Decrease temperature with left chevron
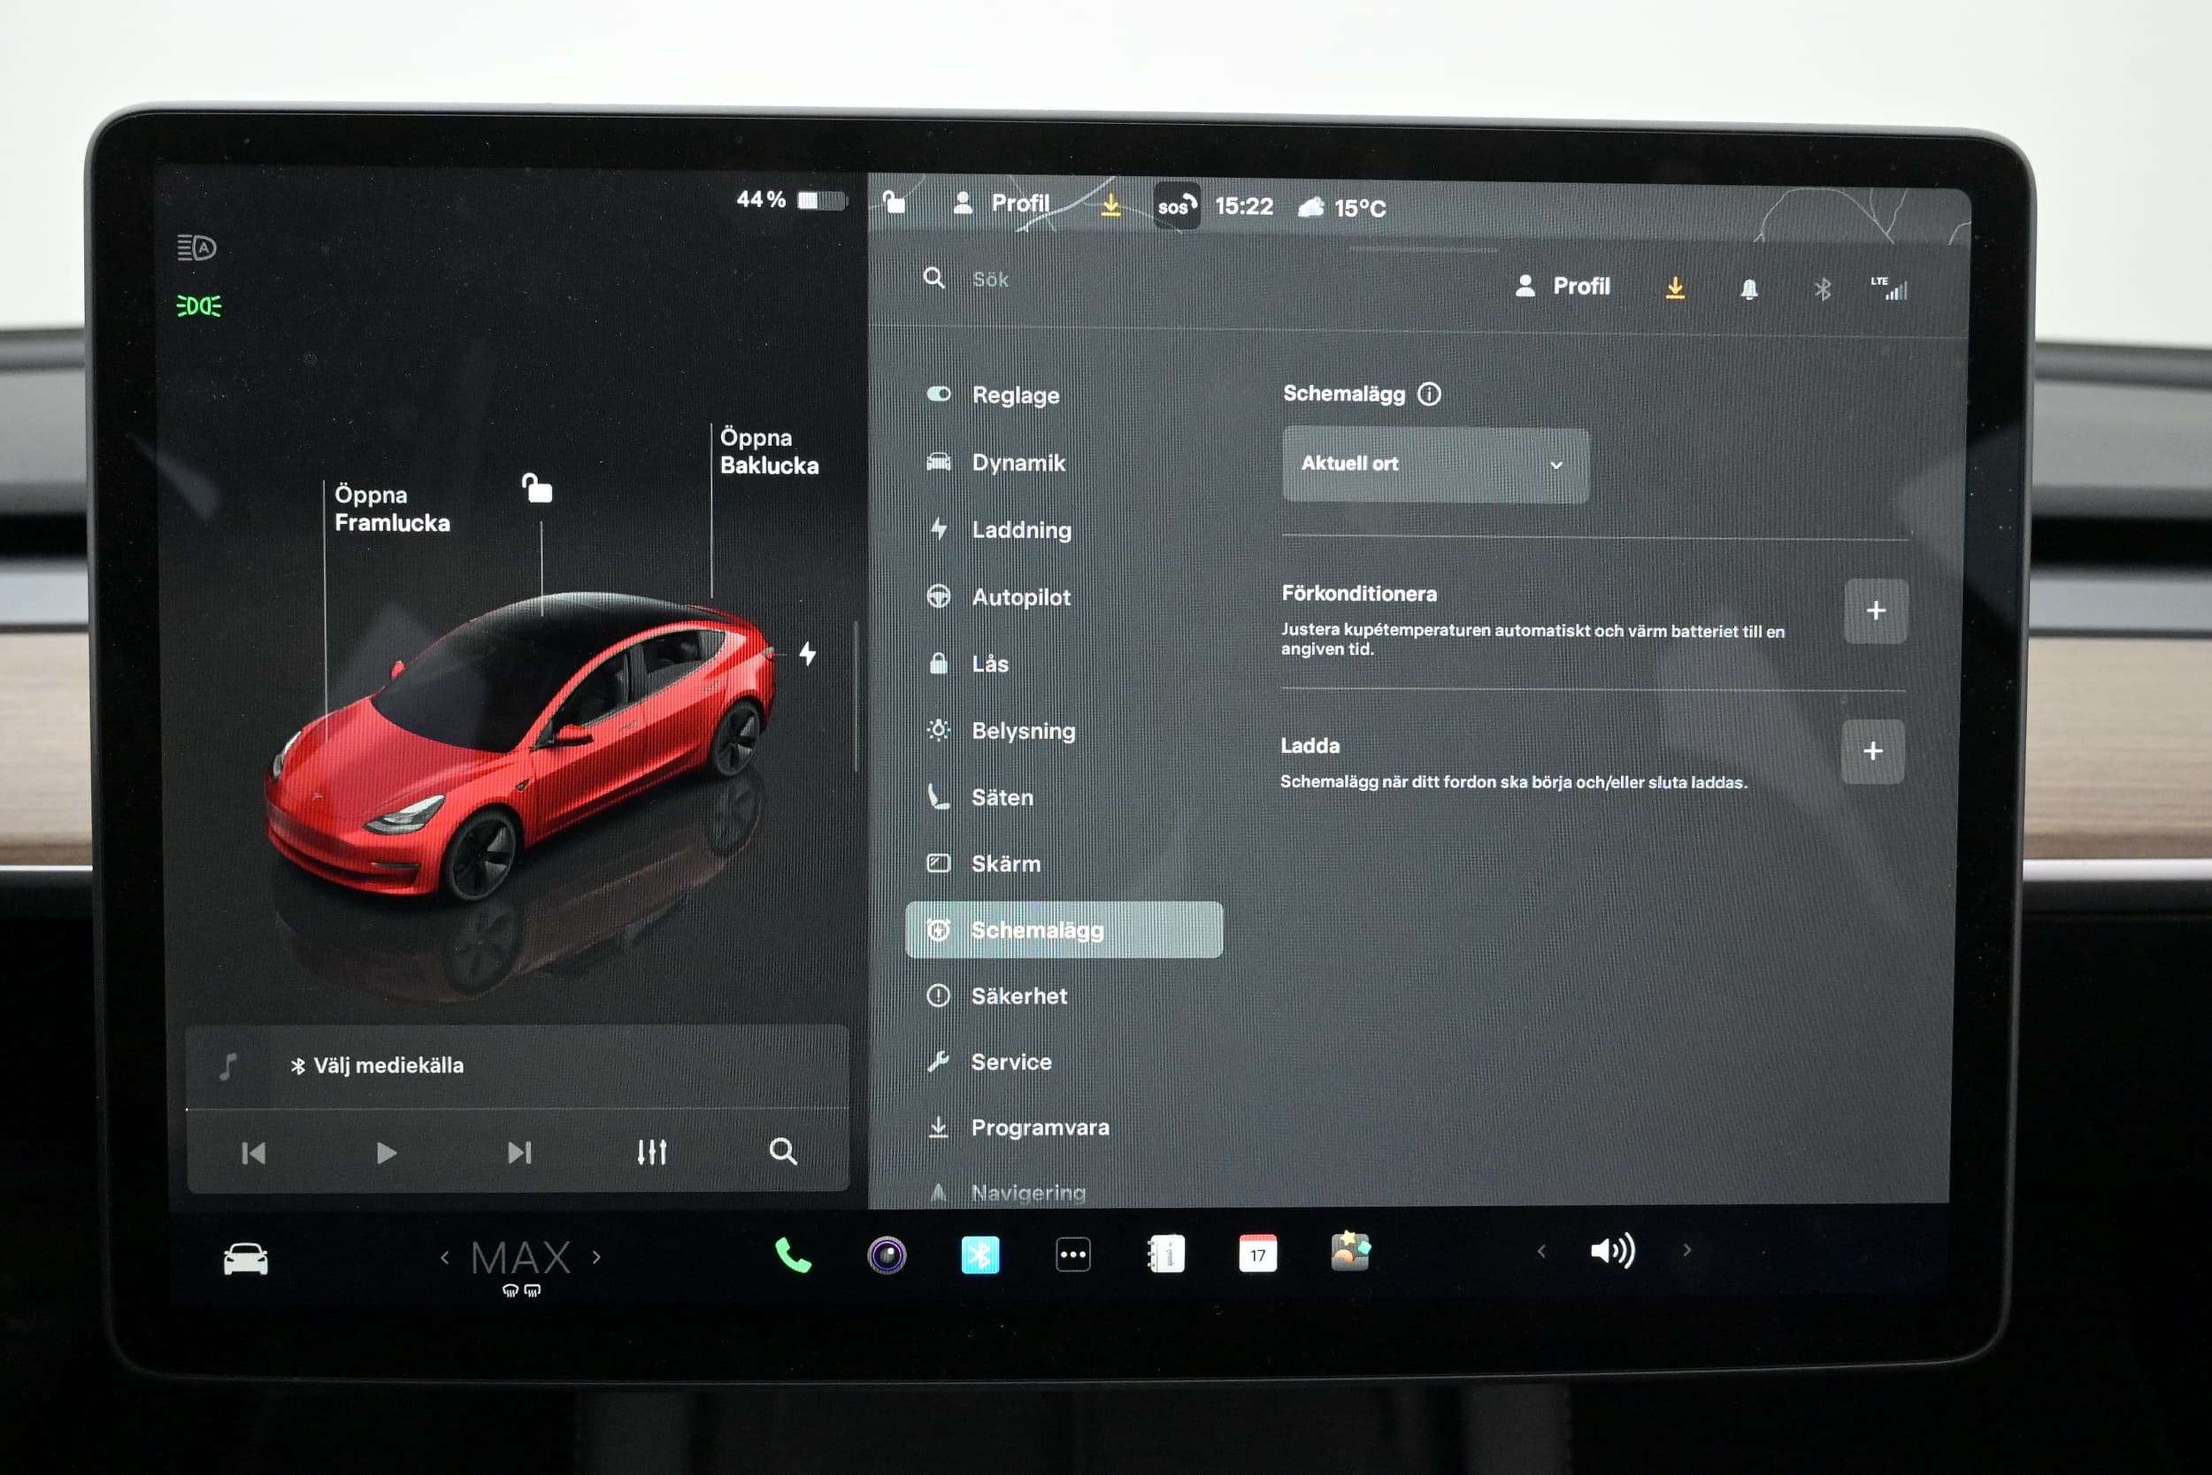 click(x=445, y=1257)
